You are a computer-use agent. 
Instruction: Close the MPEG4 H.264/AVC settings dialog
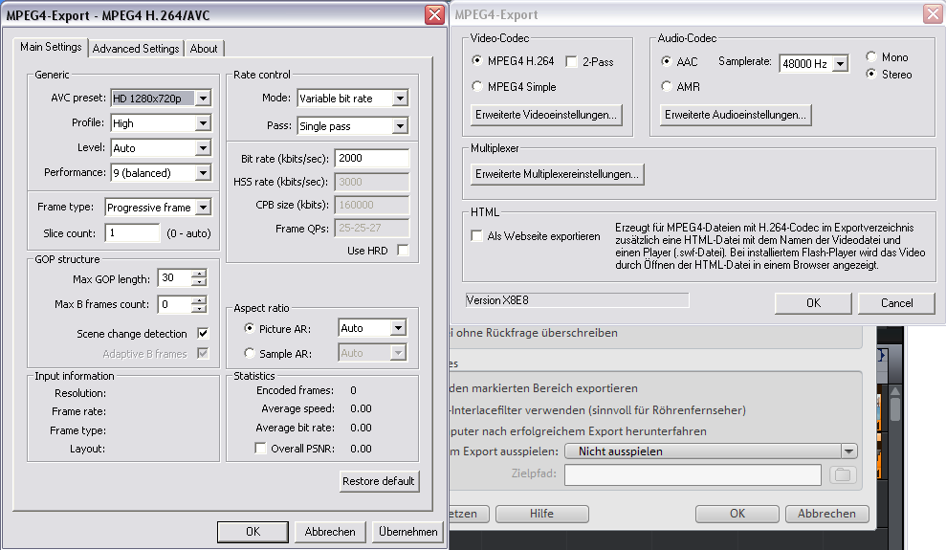point(434,15)
